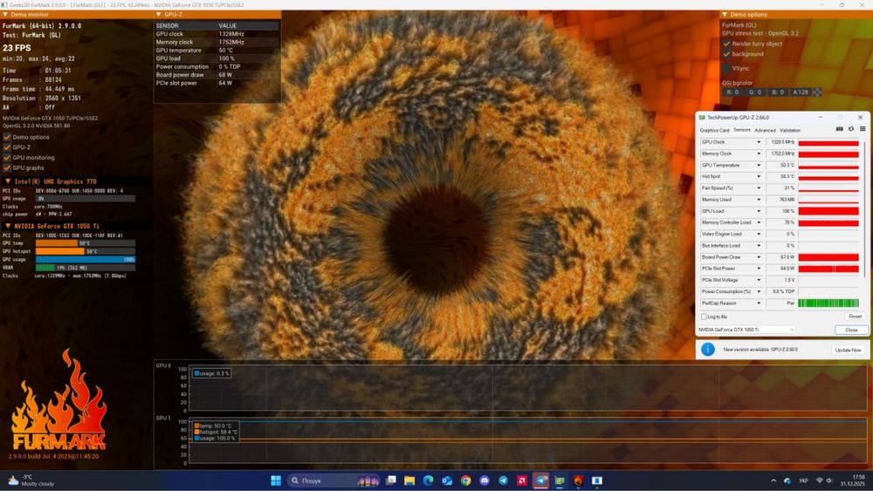The width and height of the screenshot is (873, 491).
Task: Open Task View from the taskbar
Action: pyautogui.click(x=391, y=481)
